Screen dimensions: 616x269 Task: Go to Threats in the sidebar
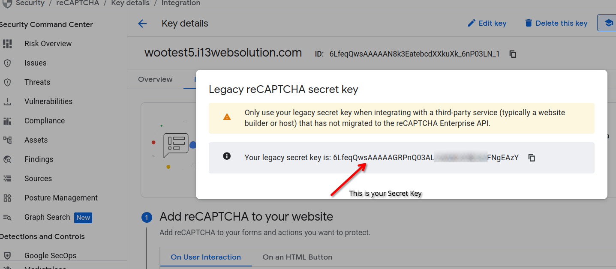point(37,82)
